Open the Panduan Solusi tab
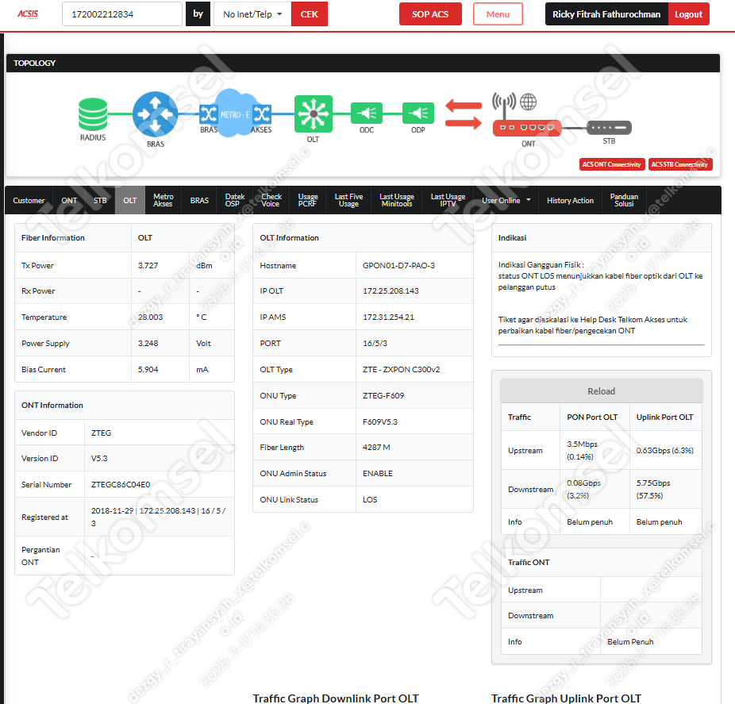Screen dimensions: 735x704 [x=624, y=201]
